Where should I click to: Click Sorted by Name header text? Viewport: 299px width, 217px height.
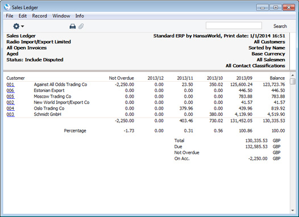tap(267, 48)
